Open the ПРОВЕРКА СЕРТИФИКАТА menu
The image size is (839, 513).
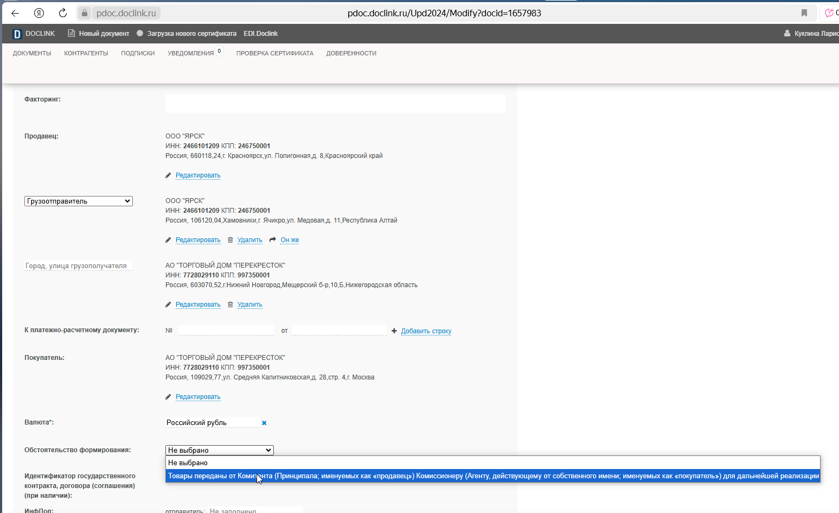pyautogui.click(x=275, y=53)
